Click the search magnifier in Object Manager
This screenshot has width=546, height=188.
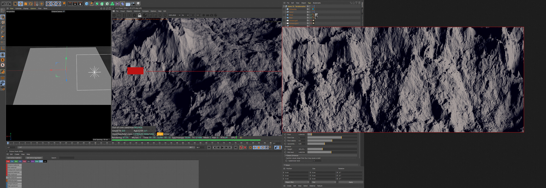(x=351, y=3)
